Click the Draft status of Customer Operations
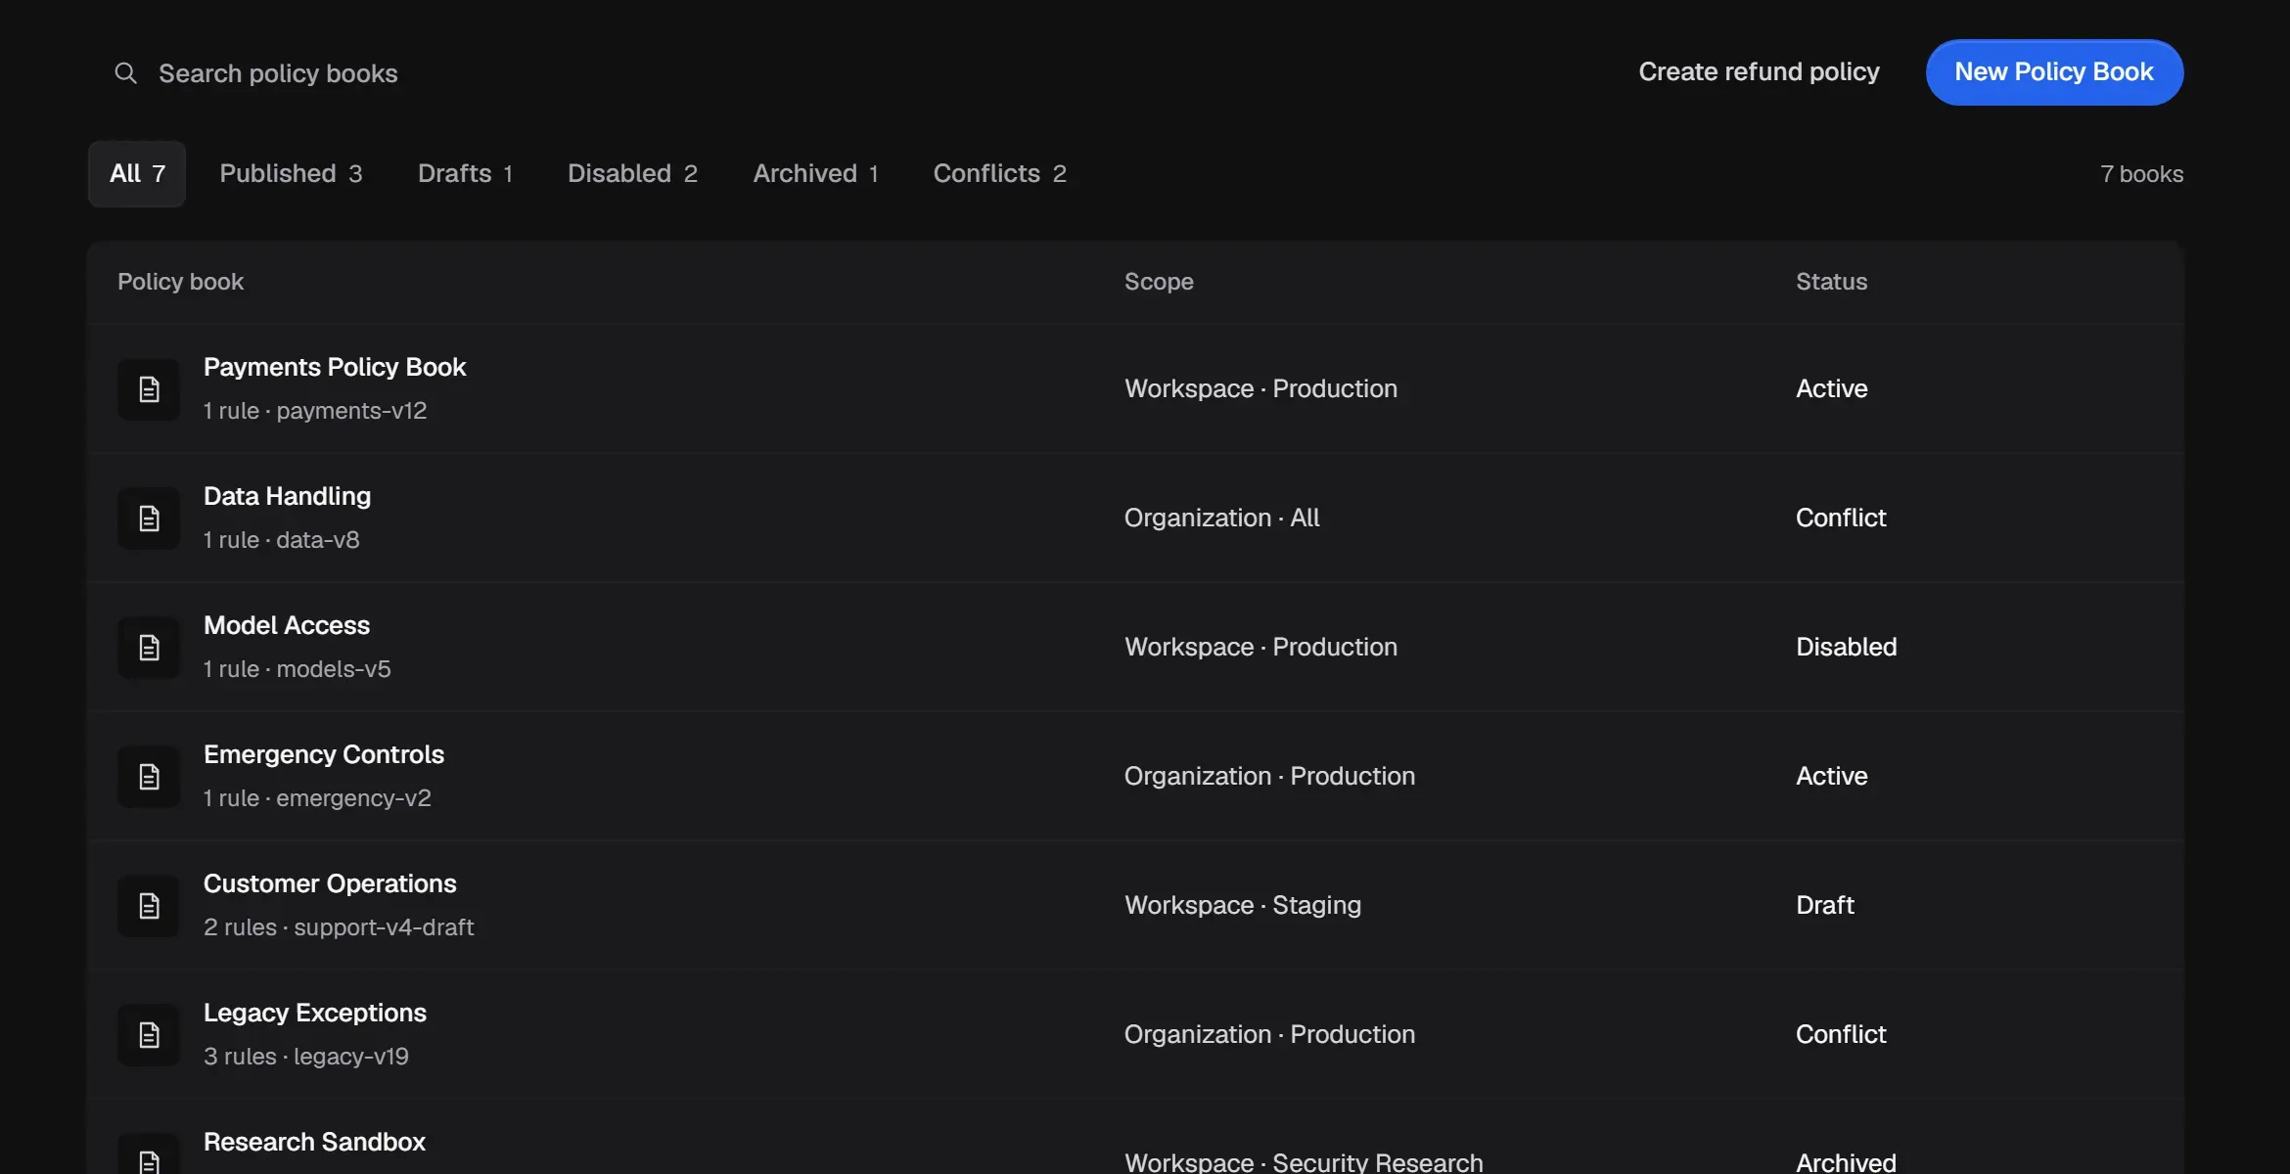The width and height of the screenshot is (2290, 1174). (x=1824, y=905)
